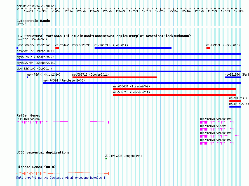Open the nsv460434 (Itsara2009) label
The height and width of the screenshot is (186, 249).
pyautogui.click(x=131, y=86)
